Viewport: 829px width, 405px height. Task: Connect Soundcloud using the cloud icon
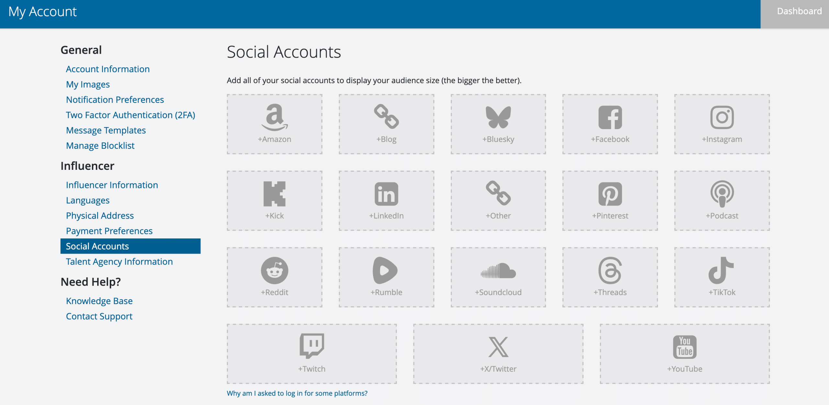click(x=498, y=270)
